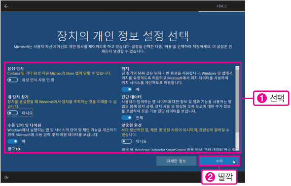The width and height of the screenshot is (291, 186).
Task: Click the 위치 heading
Action: click(x=125, y=69)
